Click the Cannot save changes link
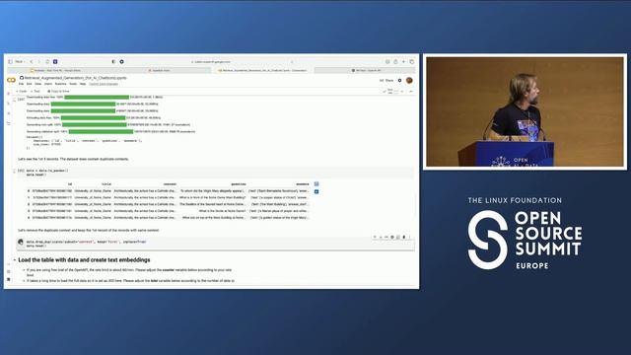 [x=104, y=84]
